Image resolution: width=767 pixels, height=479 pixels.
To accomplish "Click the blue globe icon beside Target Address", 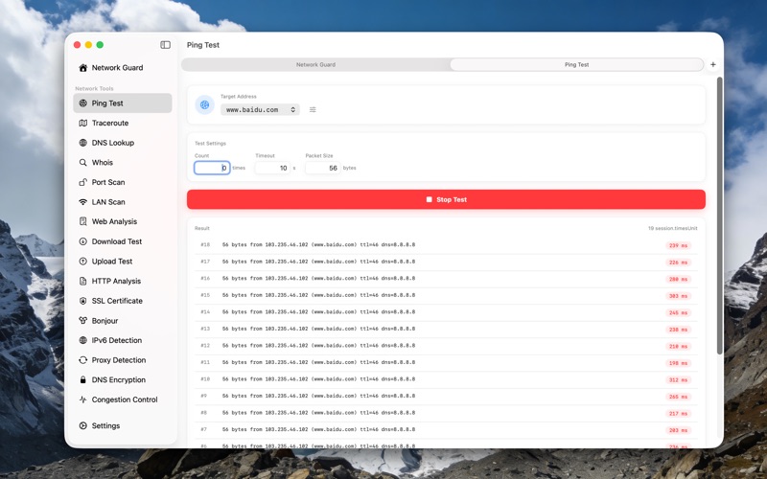I will (205, 104).
